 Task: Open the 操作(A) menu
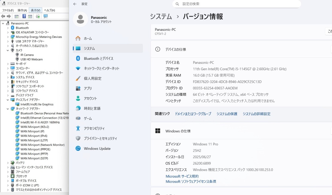22,10
